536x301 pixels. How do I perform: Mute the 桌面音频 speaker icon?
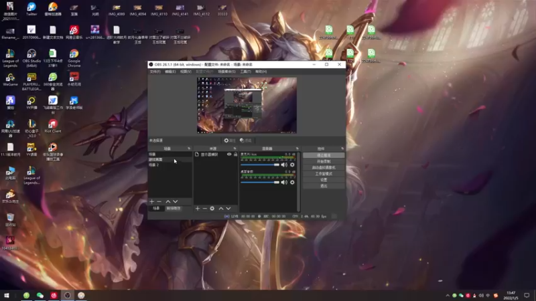(x=284, y=182)
